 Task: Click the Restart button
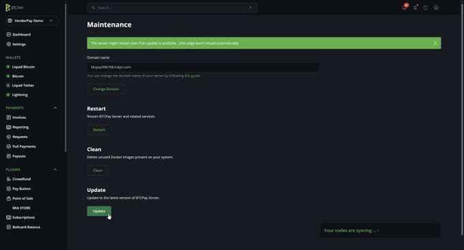click(x=99, y=130)
